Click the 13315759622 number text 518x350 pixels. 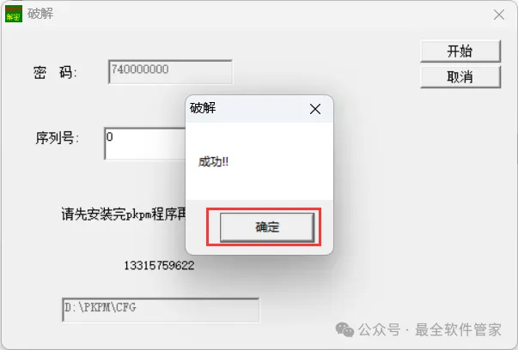coord(159,266)
